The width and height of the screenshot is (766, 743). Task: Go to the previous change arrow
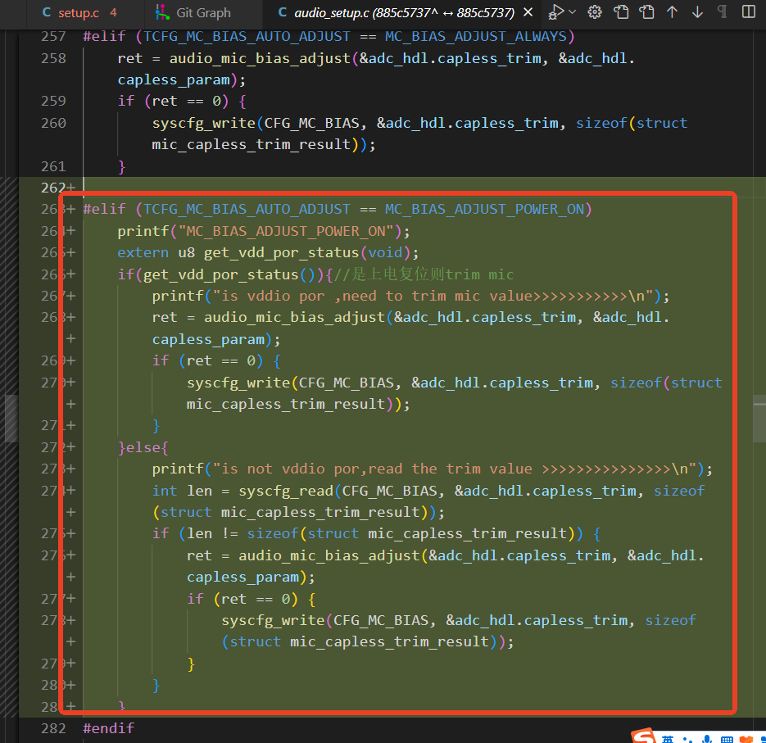tap(673, 11)
